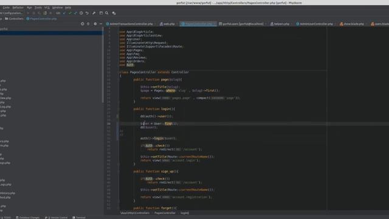Open the Tools menu
Viewport: 389px width, 219px height.
[38, 7]
